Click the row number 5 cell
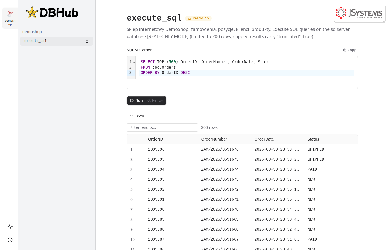Image resolution: width=389 pixels, height=250 pixels. click(x=131, y=189)
